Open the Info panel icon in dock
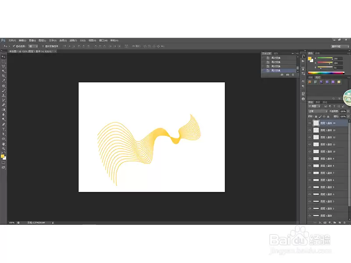Viewport: 351px width, 263px height. (303, 99)
